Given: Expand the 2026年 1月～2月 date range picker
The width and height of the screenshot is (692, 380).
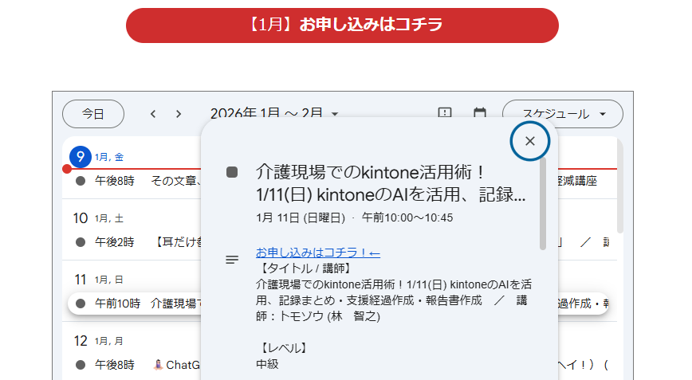Looking at the screenshot, I should point(273,114).
